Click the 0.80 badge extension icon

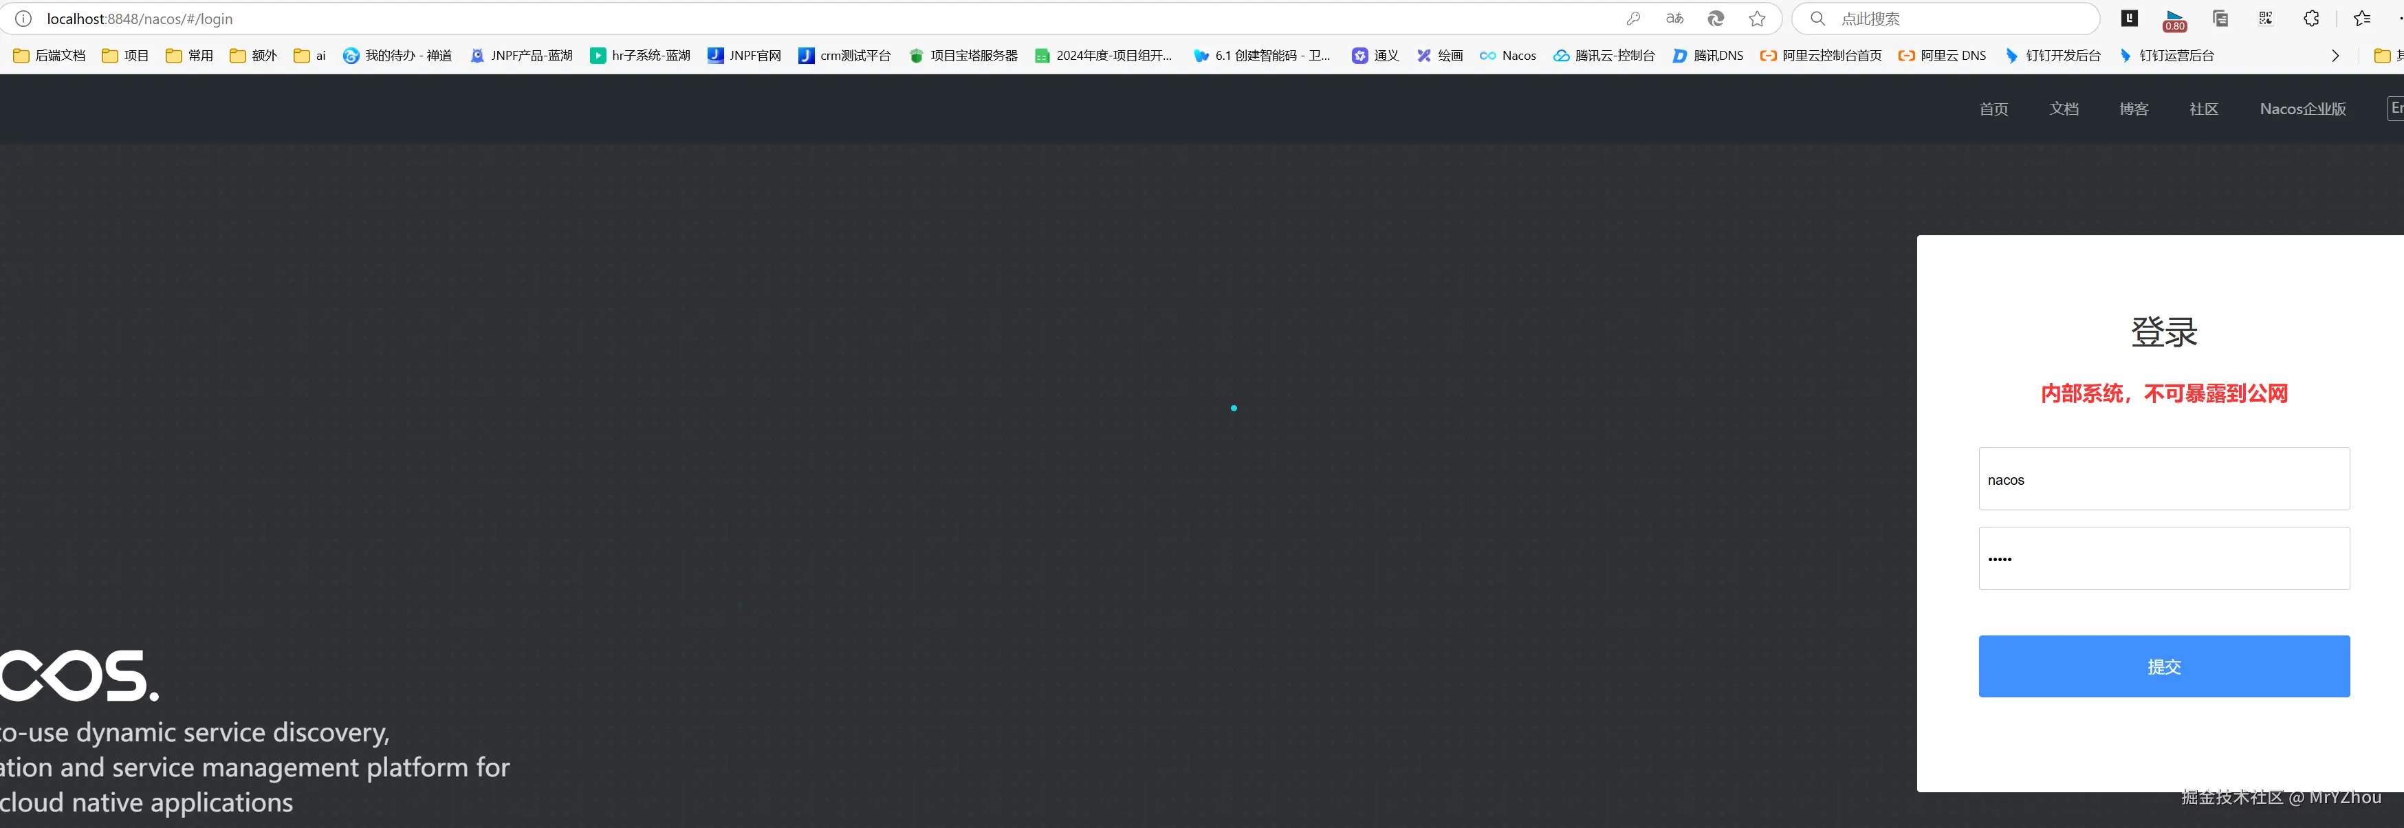tap(2174, 20)
